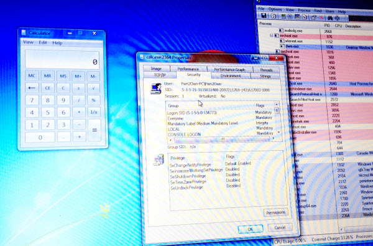Screen dimensions: 373x246
Task: Click the crosshair Find Window's Process target icon
Action: point(338,18)
